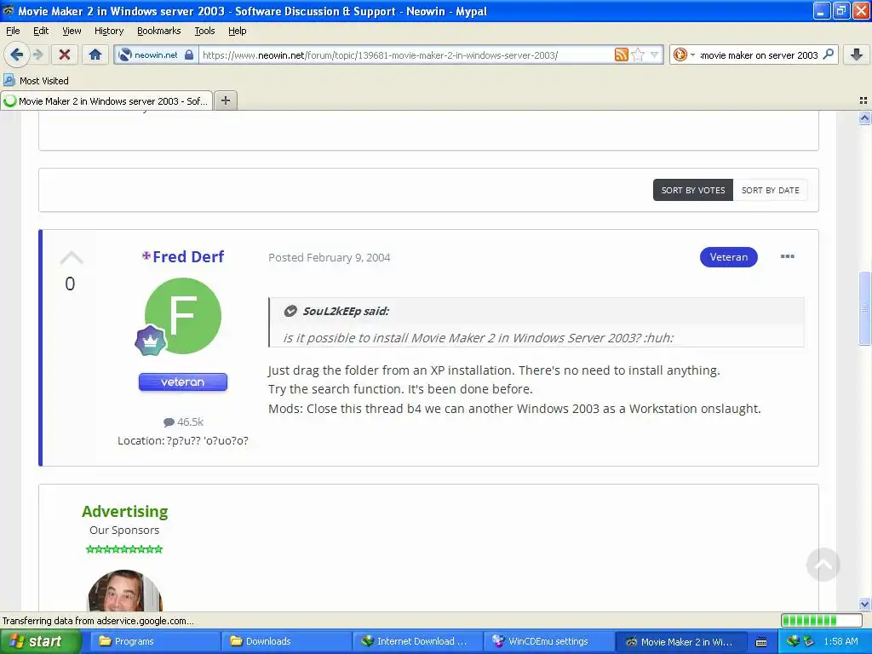
Task: Subscribe using the orange RSS feed icon
Action: [621, 54]
